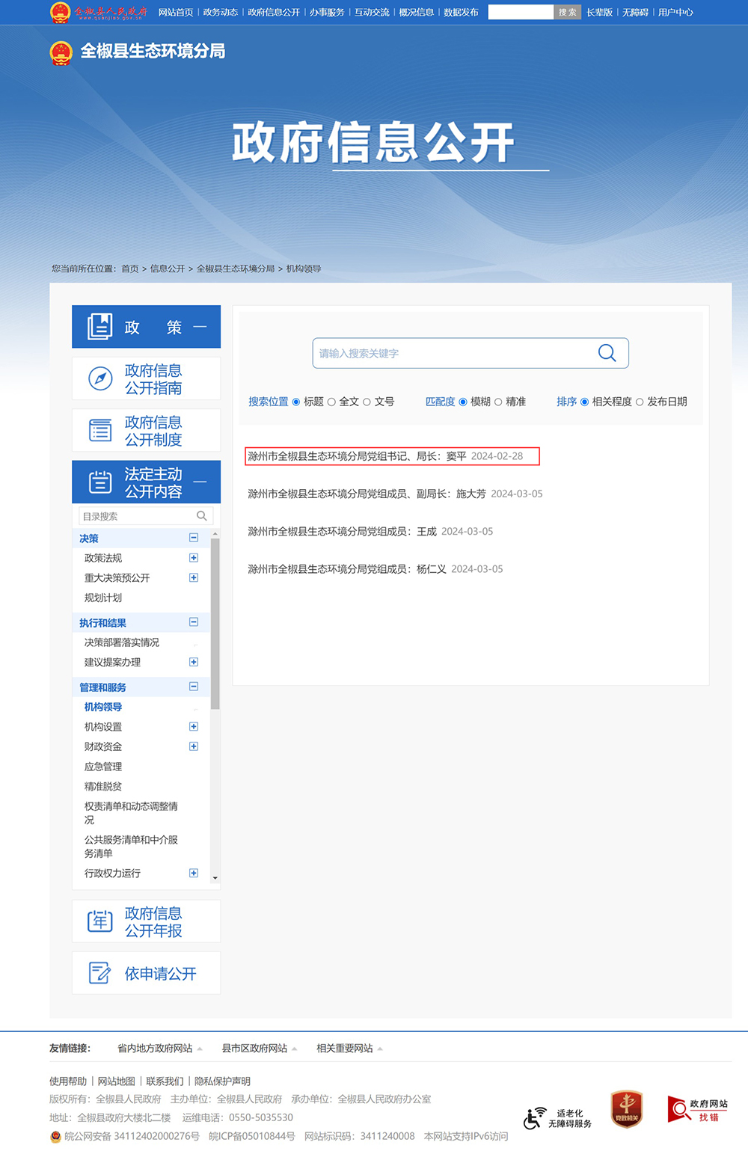Select the 全文 search position radio
This screenshot has width=748, height=1157.
[x=331, y=402]
